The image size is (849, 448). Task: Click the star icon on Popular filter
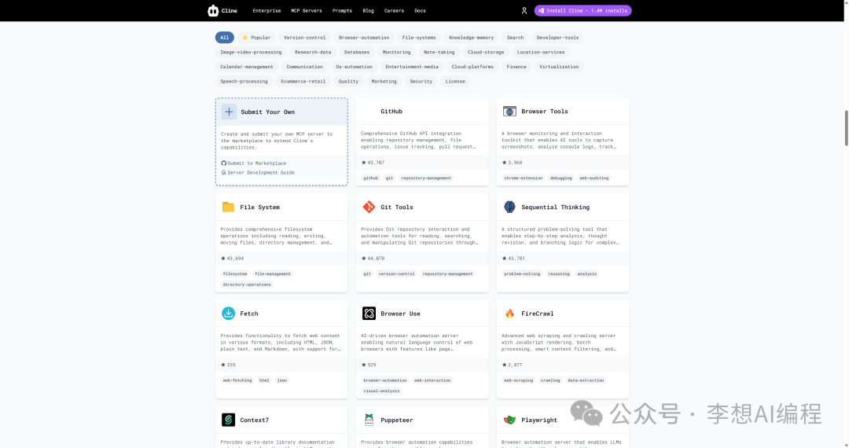pos(245,38)
